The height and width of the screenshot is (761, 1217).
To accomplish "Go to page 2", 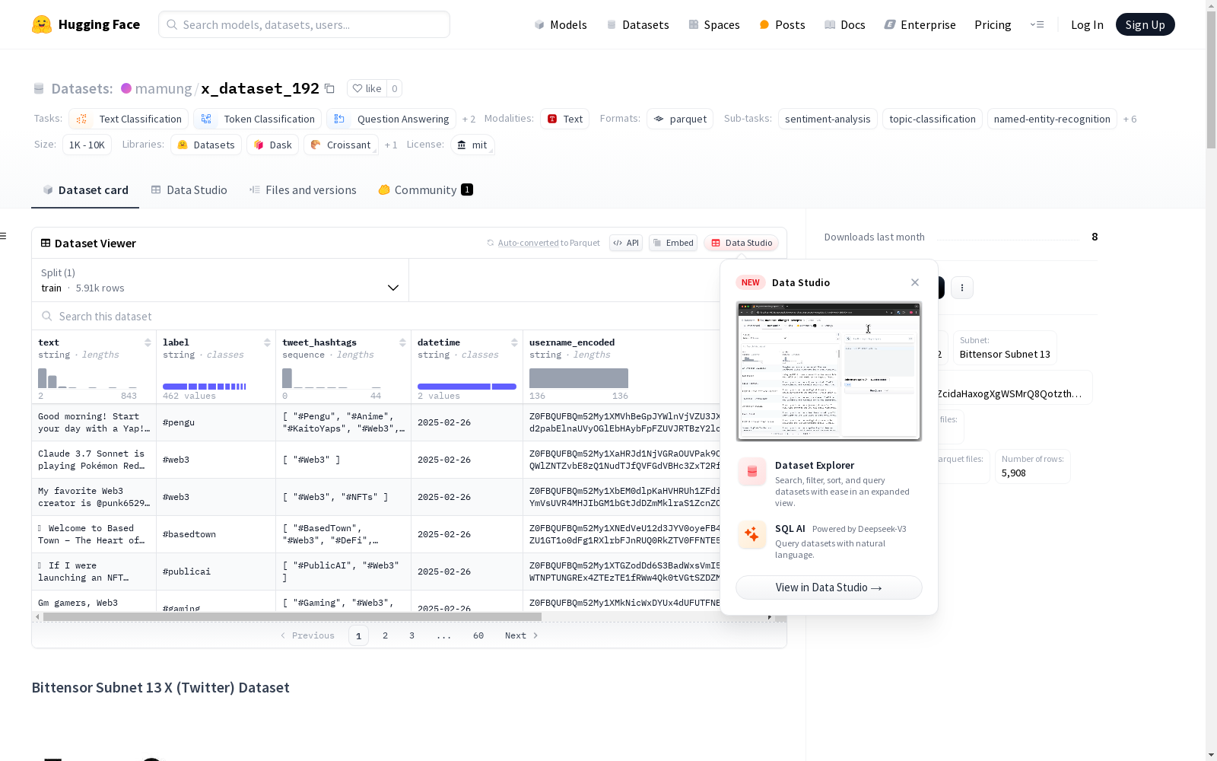I will tap(385, 635).
